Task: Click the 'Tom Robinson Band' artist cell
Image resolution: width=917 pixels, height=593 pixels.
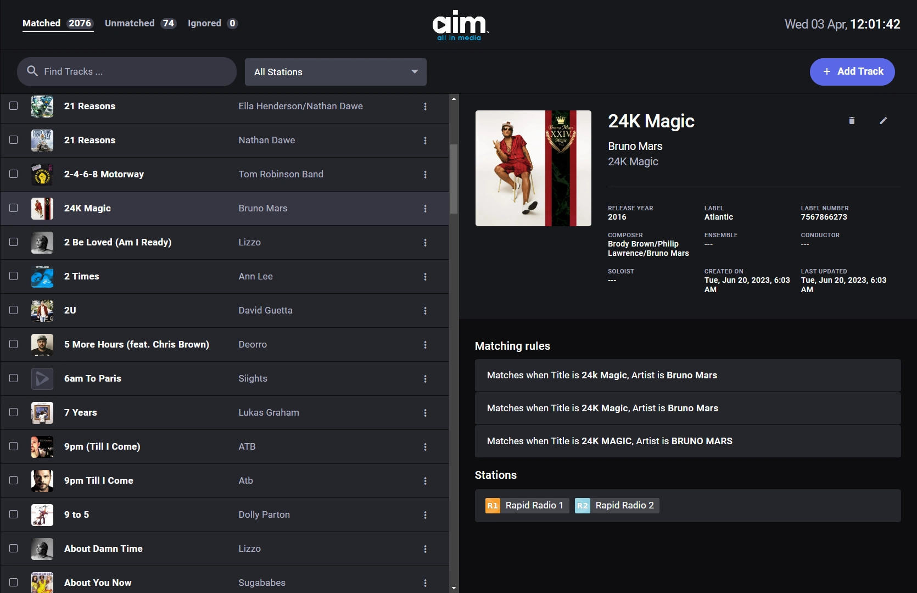Action: 281,175
